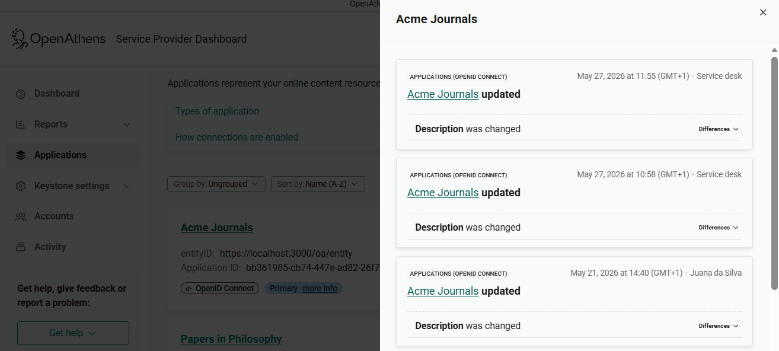Open the Group by Ungrouped dropdown
This screenshot has height=351, width=779.
point(216,184)
